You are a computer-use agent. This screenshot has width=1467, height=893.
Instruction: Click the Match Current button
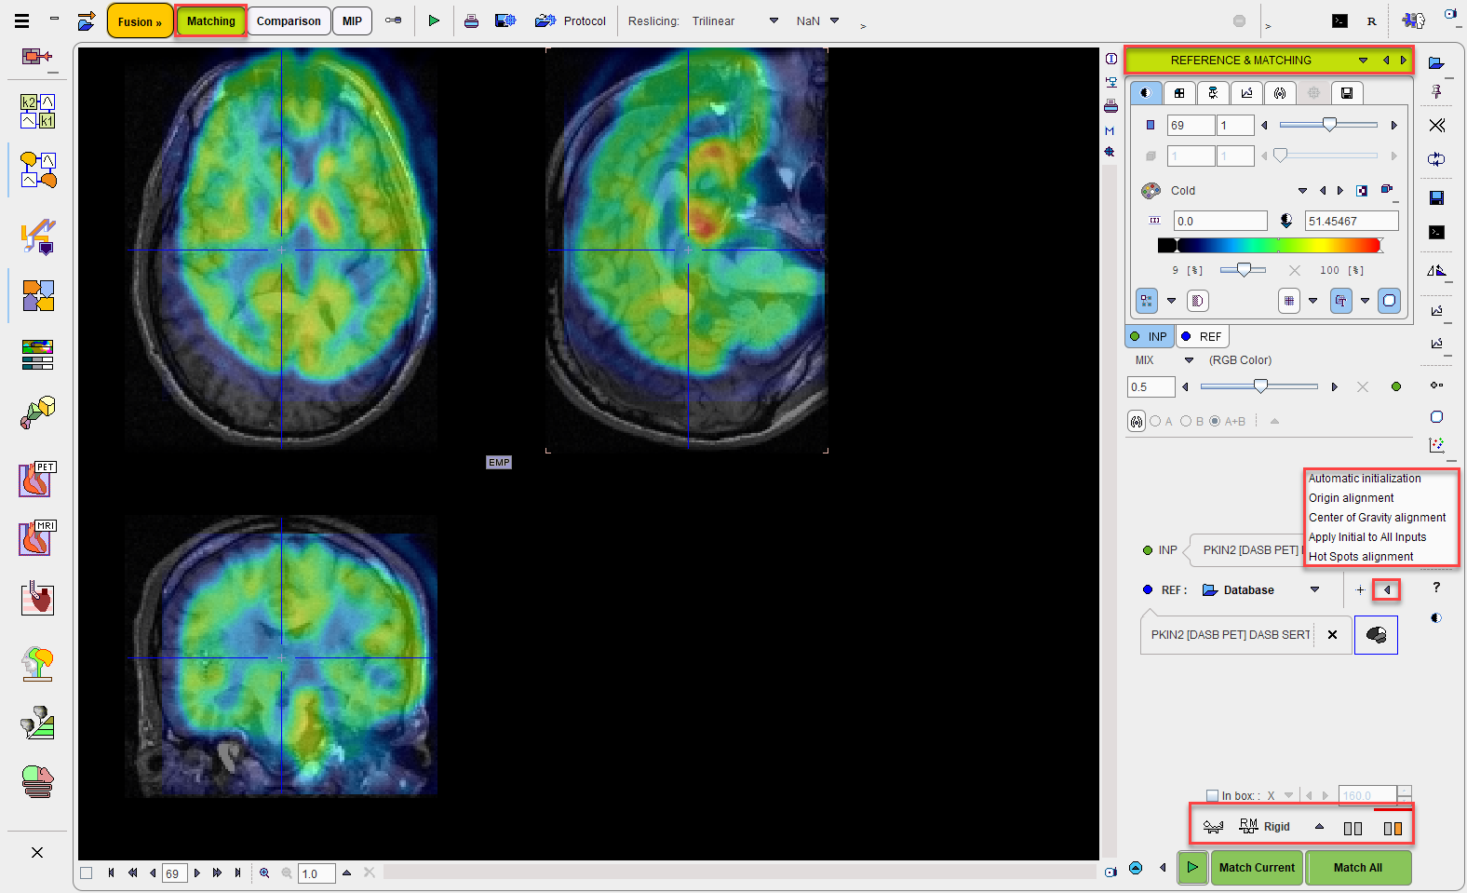click(1257, 867)
